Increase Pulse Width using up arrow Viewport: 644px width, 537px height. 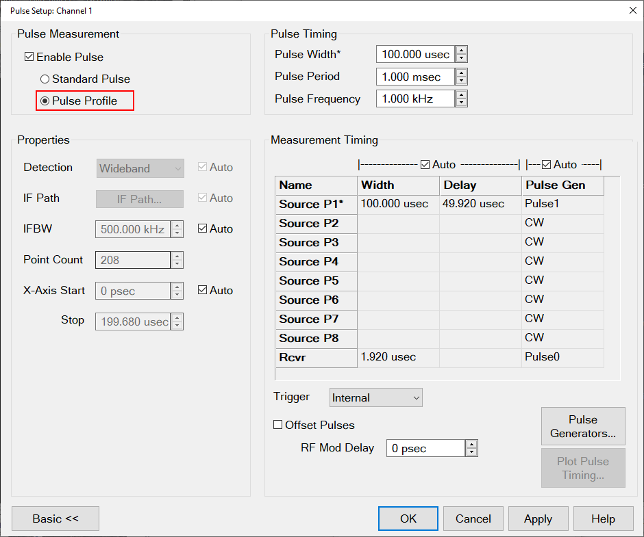[x=462, y=51]
